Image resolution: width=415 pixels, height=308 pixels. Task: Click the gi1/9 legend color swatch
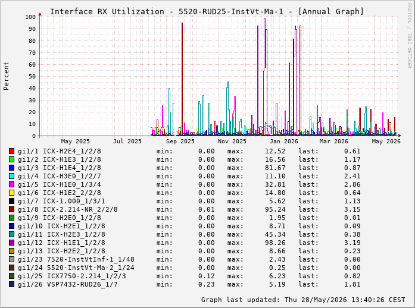11,218
